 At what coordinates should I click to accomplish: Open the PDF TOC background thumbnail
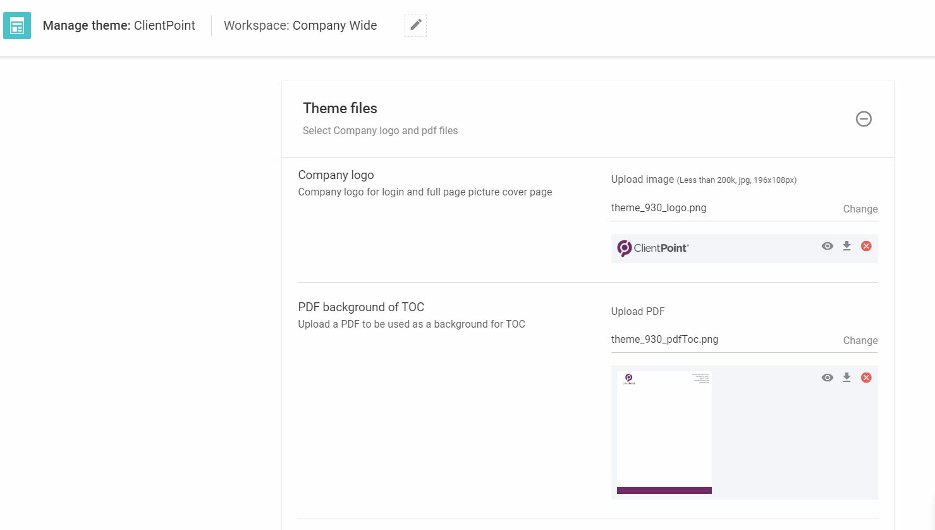pyautogui.click(x=664, y=433)
